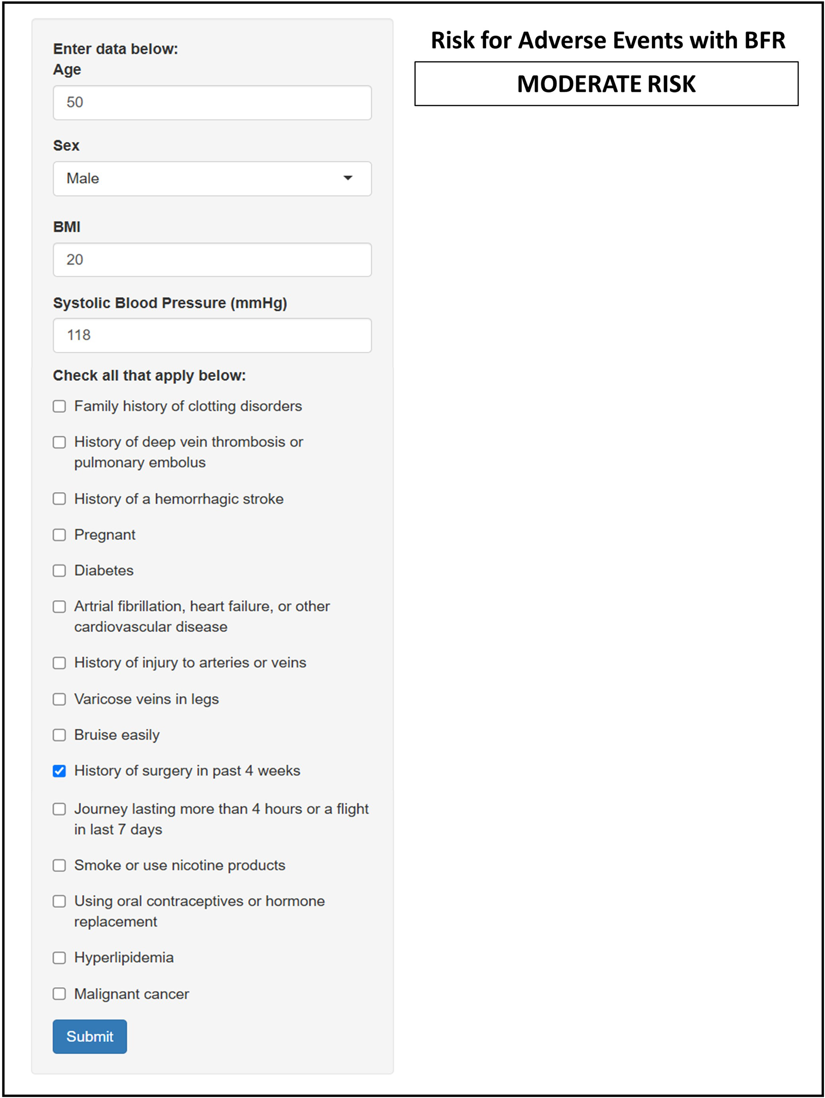Enable History of a hemorrhagic stroke
This screenshot has height=1098, width=825.
[60, 498]
